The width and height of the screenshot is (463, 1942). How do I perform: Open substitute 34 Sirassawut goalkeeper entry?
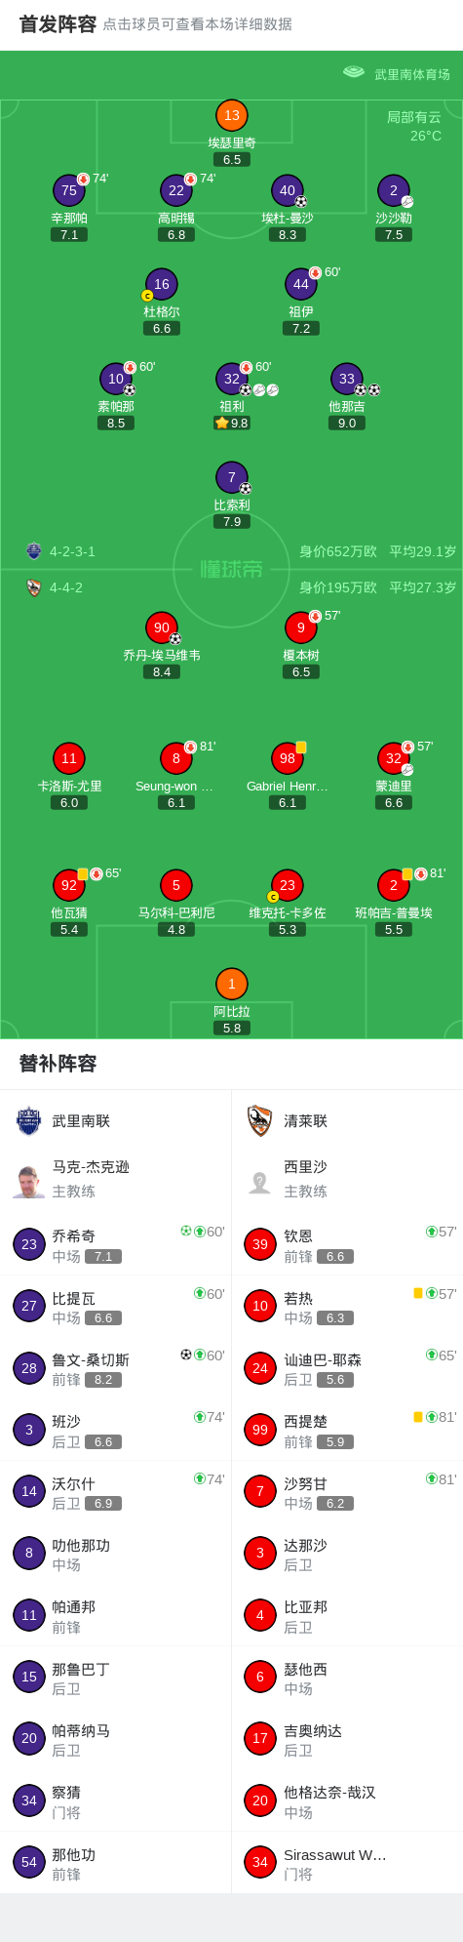(348, 1862)
